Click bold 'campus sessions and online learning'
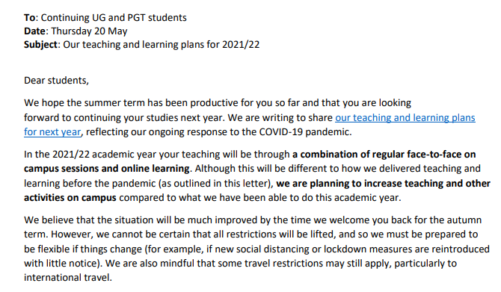The width and height of the screenshot is (501, 292). [x=107, y=169]
